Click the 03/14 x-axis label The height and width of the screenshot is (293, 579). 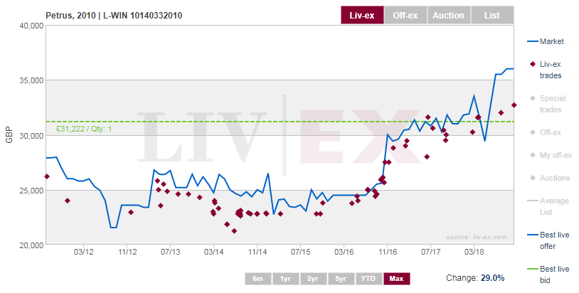pyautogui.click(x=214, y=252)
